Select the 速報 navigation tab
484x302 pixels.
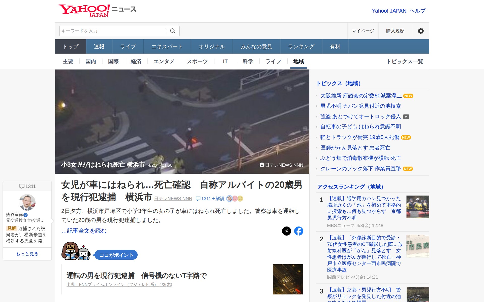(x=99, y=47)
